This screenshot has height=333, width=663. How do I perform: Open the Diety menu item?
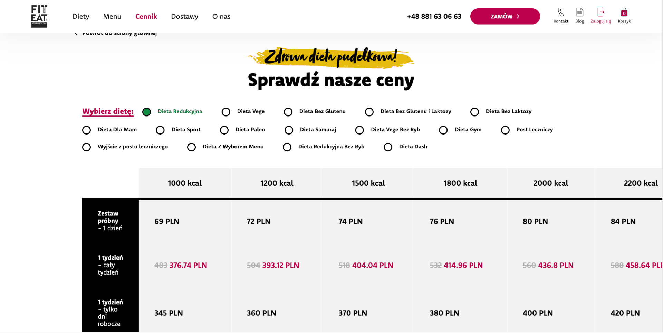81,16
